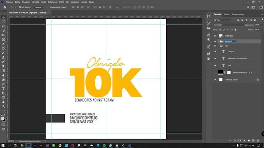Click the zoom percentage in status bar

tap(11, 141)
